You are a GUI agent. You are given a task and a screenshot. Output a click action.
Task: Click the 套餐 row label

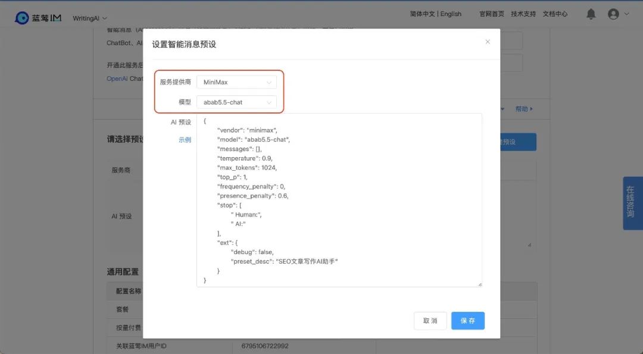pos(122,309)
